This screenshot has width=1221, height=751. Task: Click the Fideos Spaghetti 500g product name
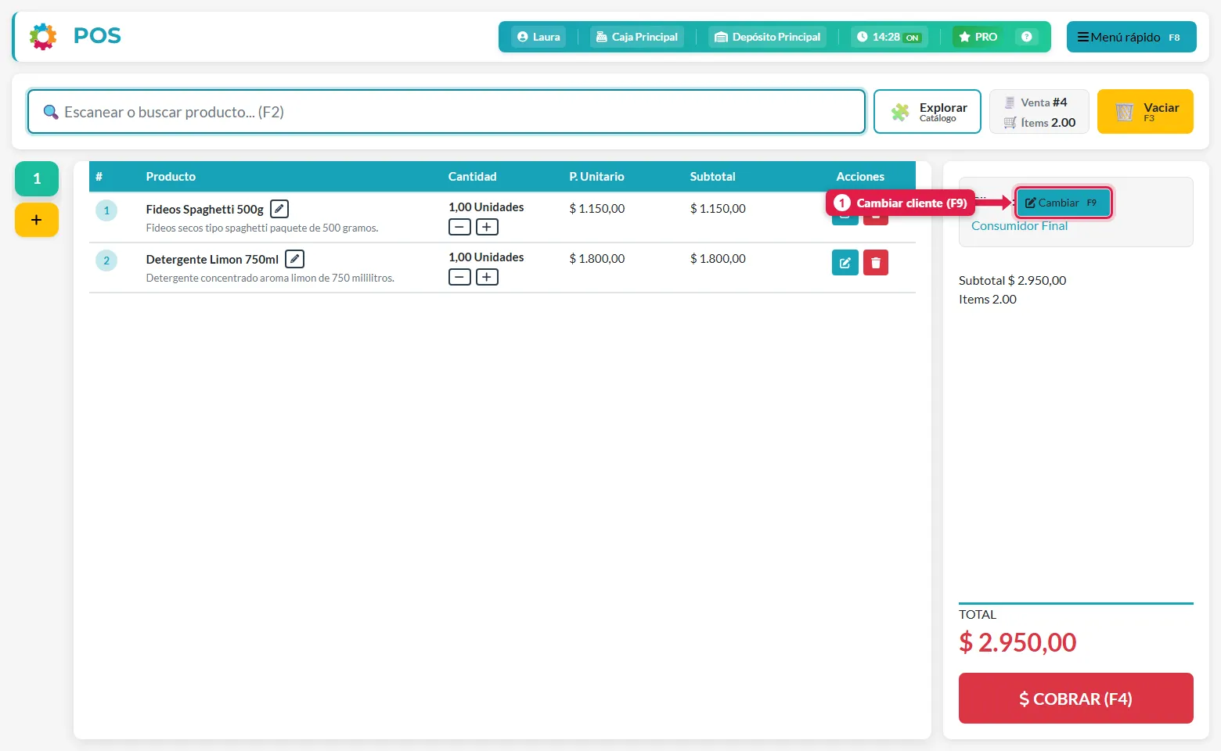(x=205, y=209)
